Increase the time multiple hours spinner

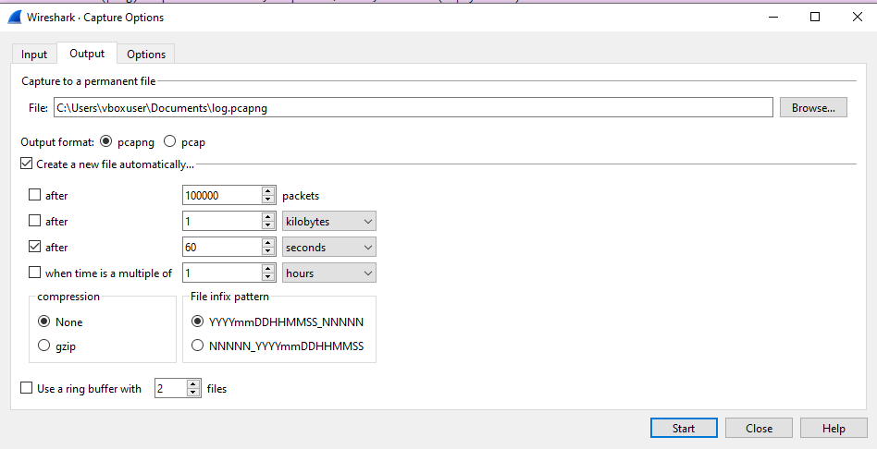[268, 269]
